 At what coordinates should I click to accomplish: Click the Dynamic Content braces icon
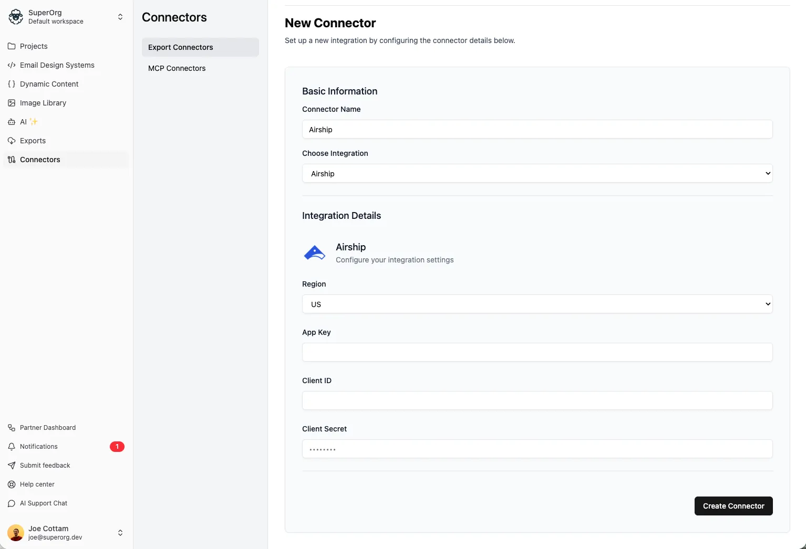(x=12, y=84)
